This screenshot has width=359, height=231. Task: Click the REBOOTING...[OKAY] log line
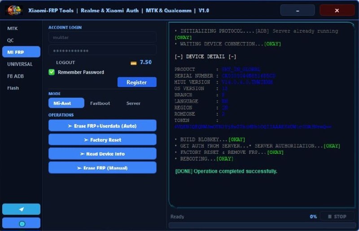[204, 159]
